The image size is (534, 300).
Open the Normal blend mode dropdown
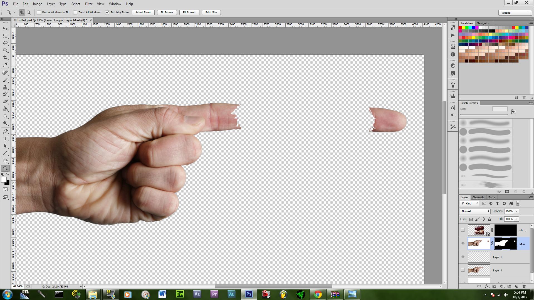coord(475,211)
